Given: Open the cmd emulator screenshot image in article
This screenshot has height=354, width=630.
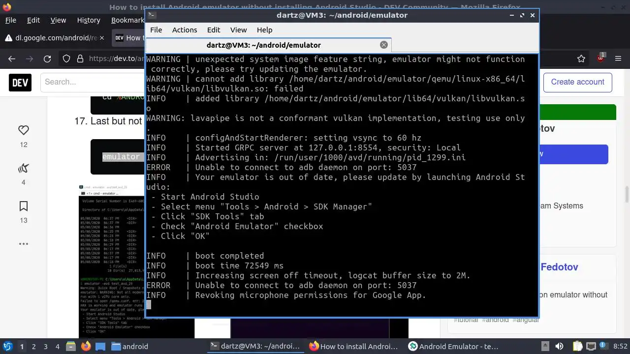Looking at the screenshot, I should [112, 261].
